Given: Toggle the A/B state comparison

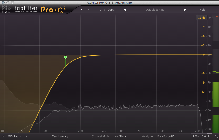Looking at the screenshot, I should coord(103,10).
